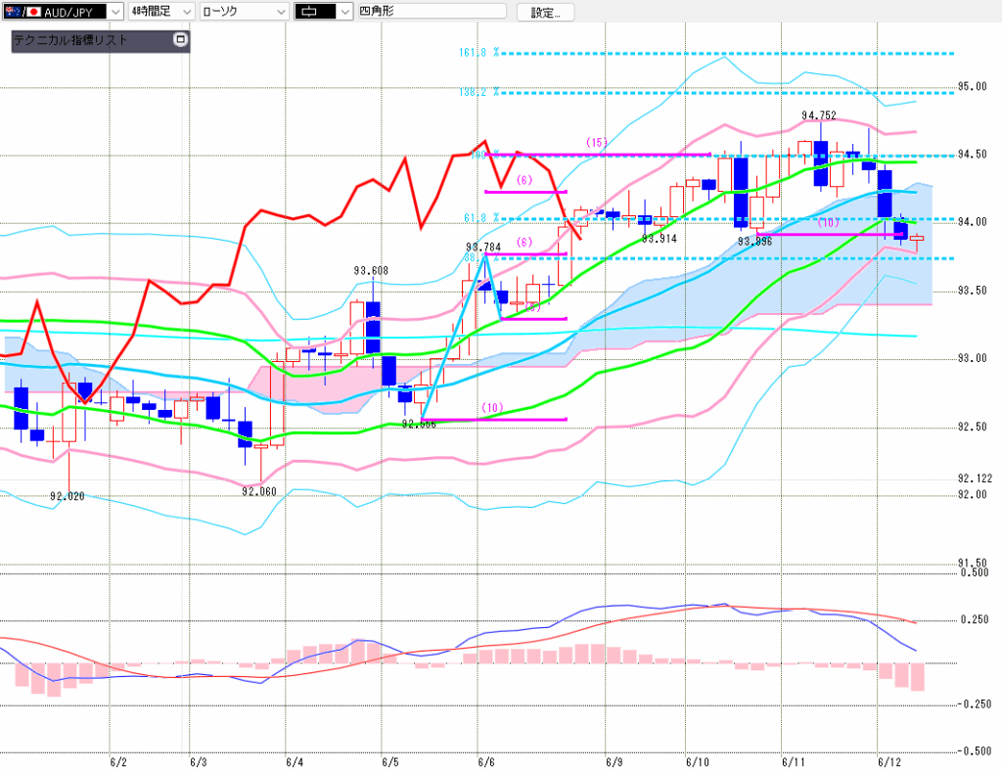Click the 138.2 % Fibonacci level label
Screen dimensions: 1002x771
coord(478,92)
